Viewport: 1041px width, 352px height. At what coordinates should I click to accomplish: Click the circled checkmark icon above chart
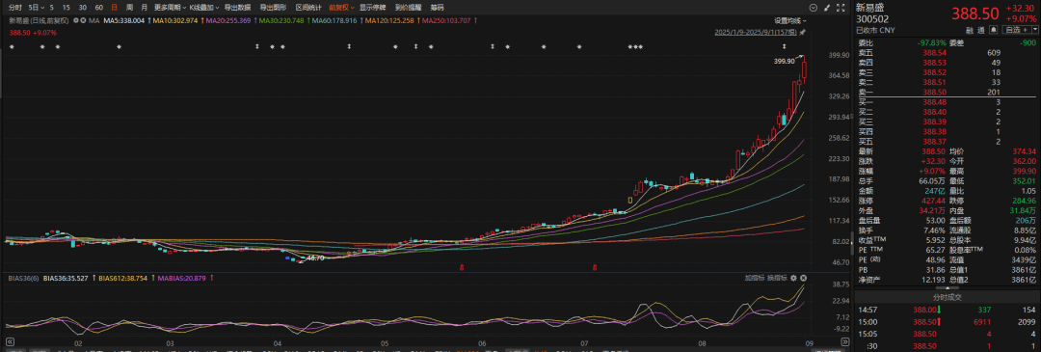[814, 8]
